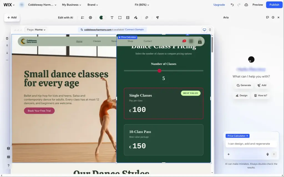The image size is (284, 177).
Task: Select Contact in site navigation
Action: 148,41
